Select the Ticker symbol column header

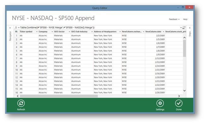26,32
